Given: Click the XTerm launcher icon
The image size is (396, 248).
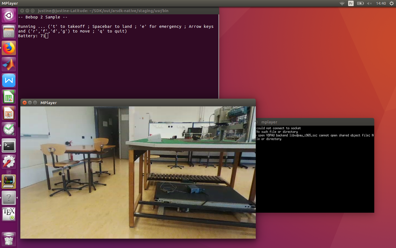Looking at the screenshot, I should click(9, 182).
